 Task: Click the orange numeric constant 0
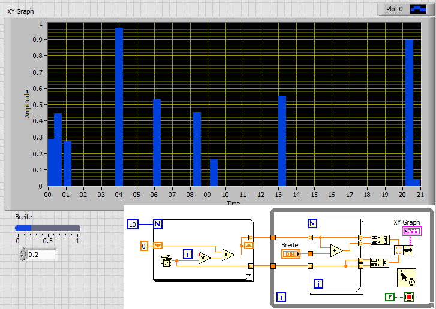click(x=144, y=246)
